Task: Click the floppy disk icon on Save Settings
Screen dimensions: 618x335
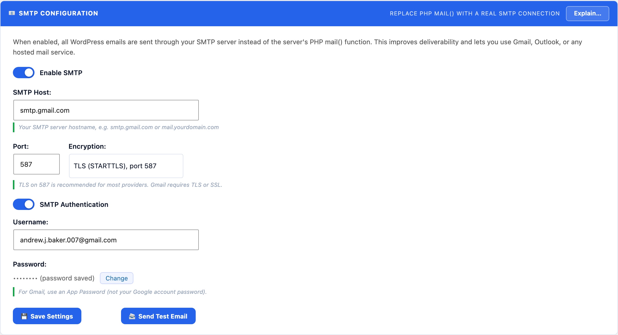Action: [x=24, y=316]
